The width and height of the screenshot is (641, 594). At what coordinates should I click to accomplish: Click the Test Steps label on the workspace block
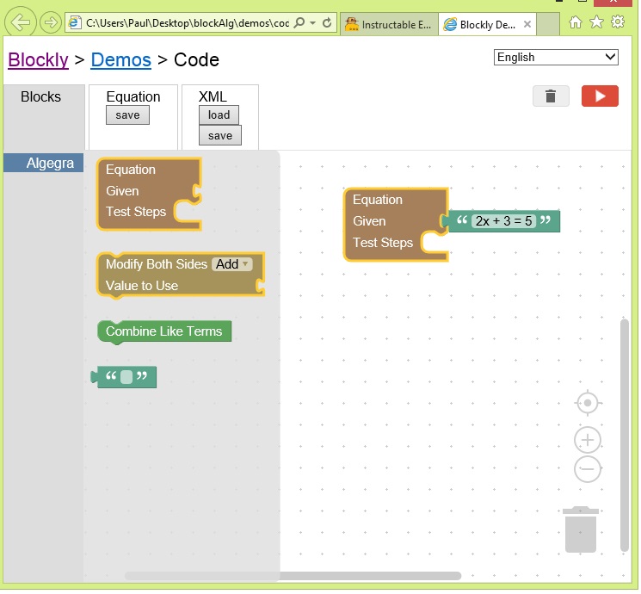coord(385,244)
